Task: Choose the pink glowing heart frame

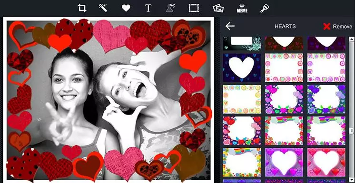Action: (x=326, y=162)
